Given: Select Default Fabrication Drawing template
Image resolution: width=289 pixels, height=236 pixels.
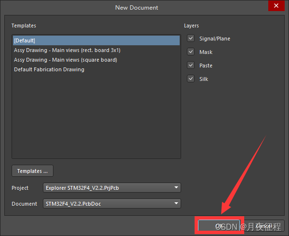Looking at the screenshot, I should click(x=96, y=69).
